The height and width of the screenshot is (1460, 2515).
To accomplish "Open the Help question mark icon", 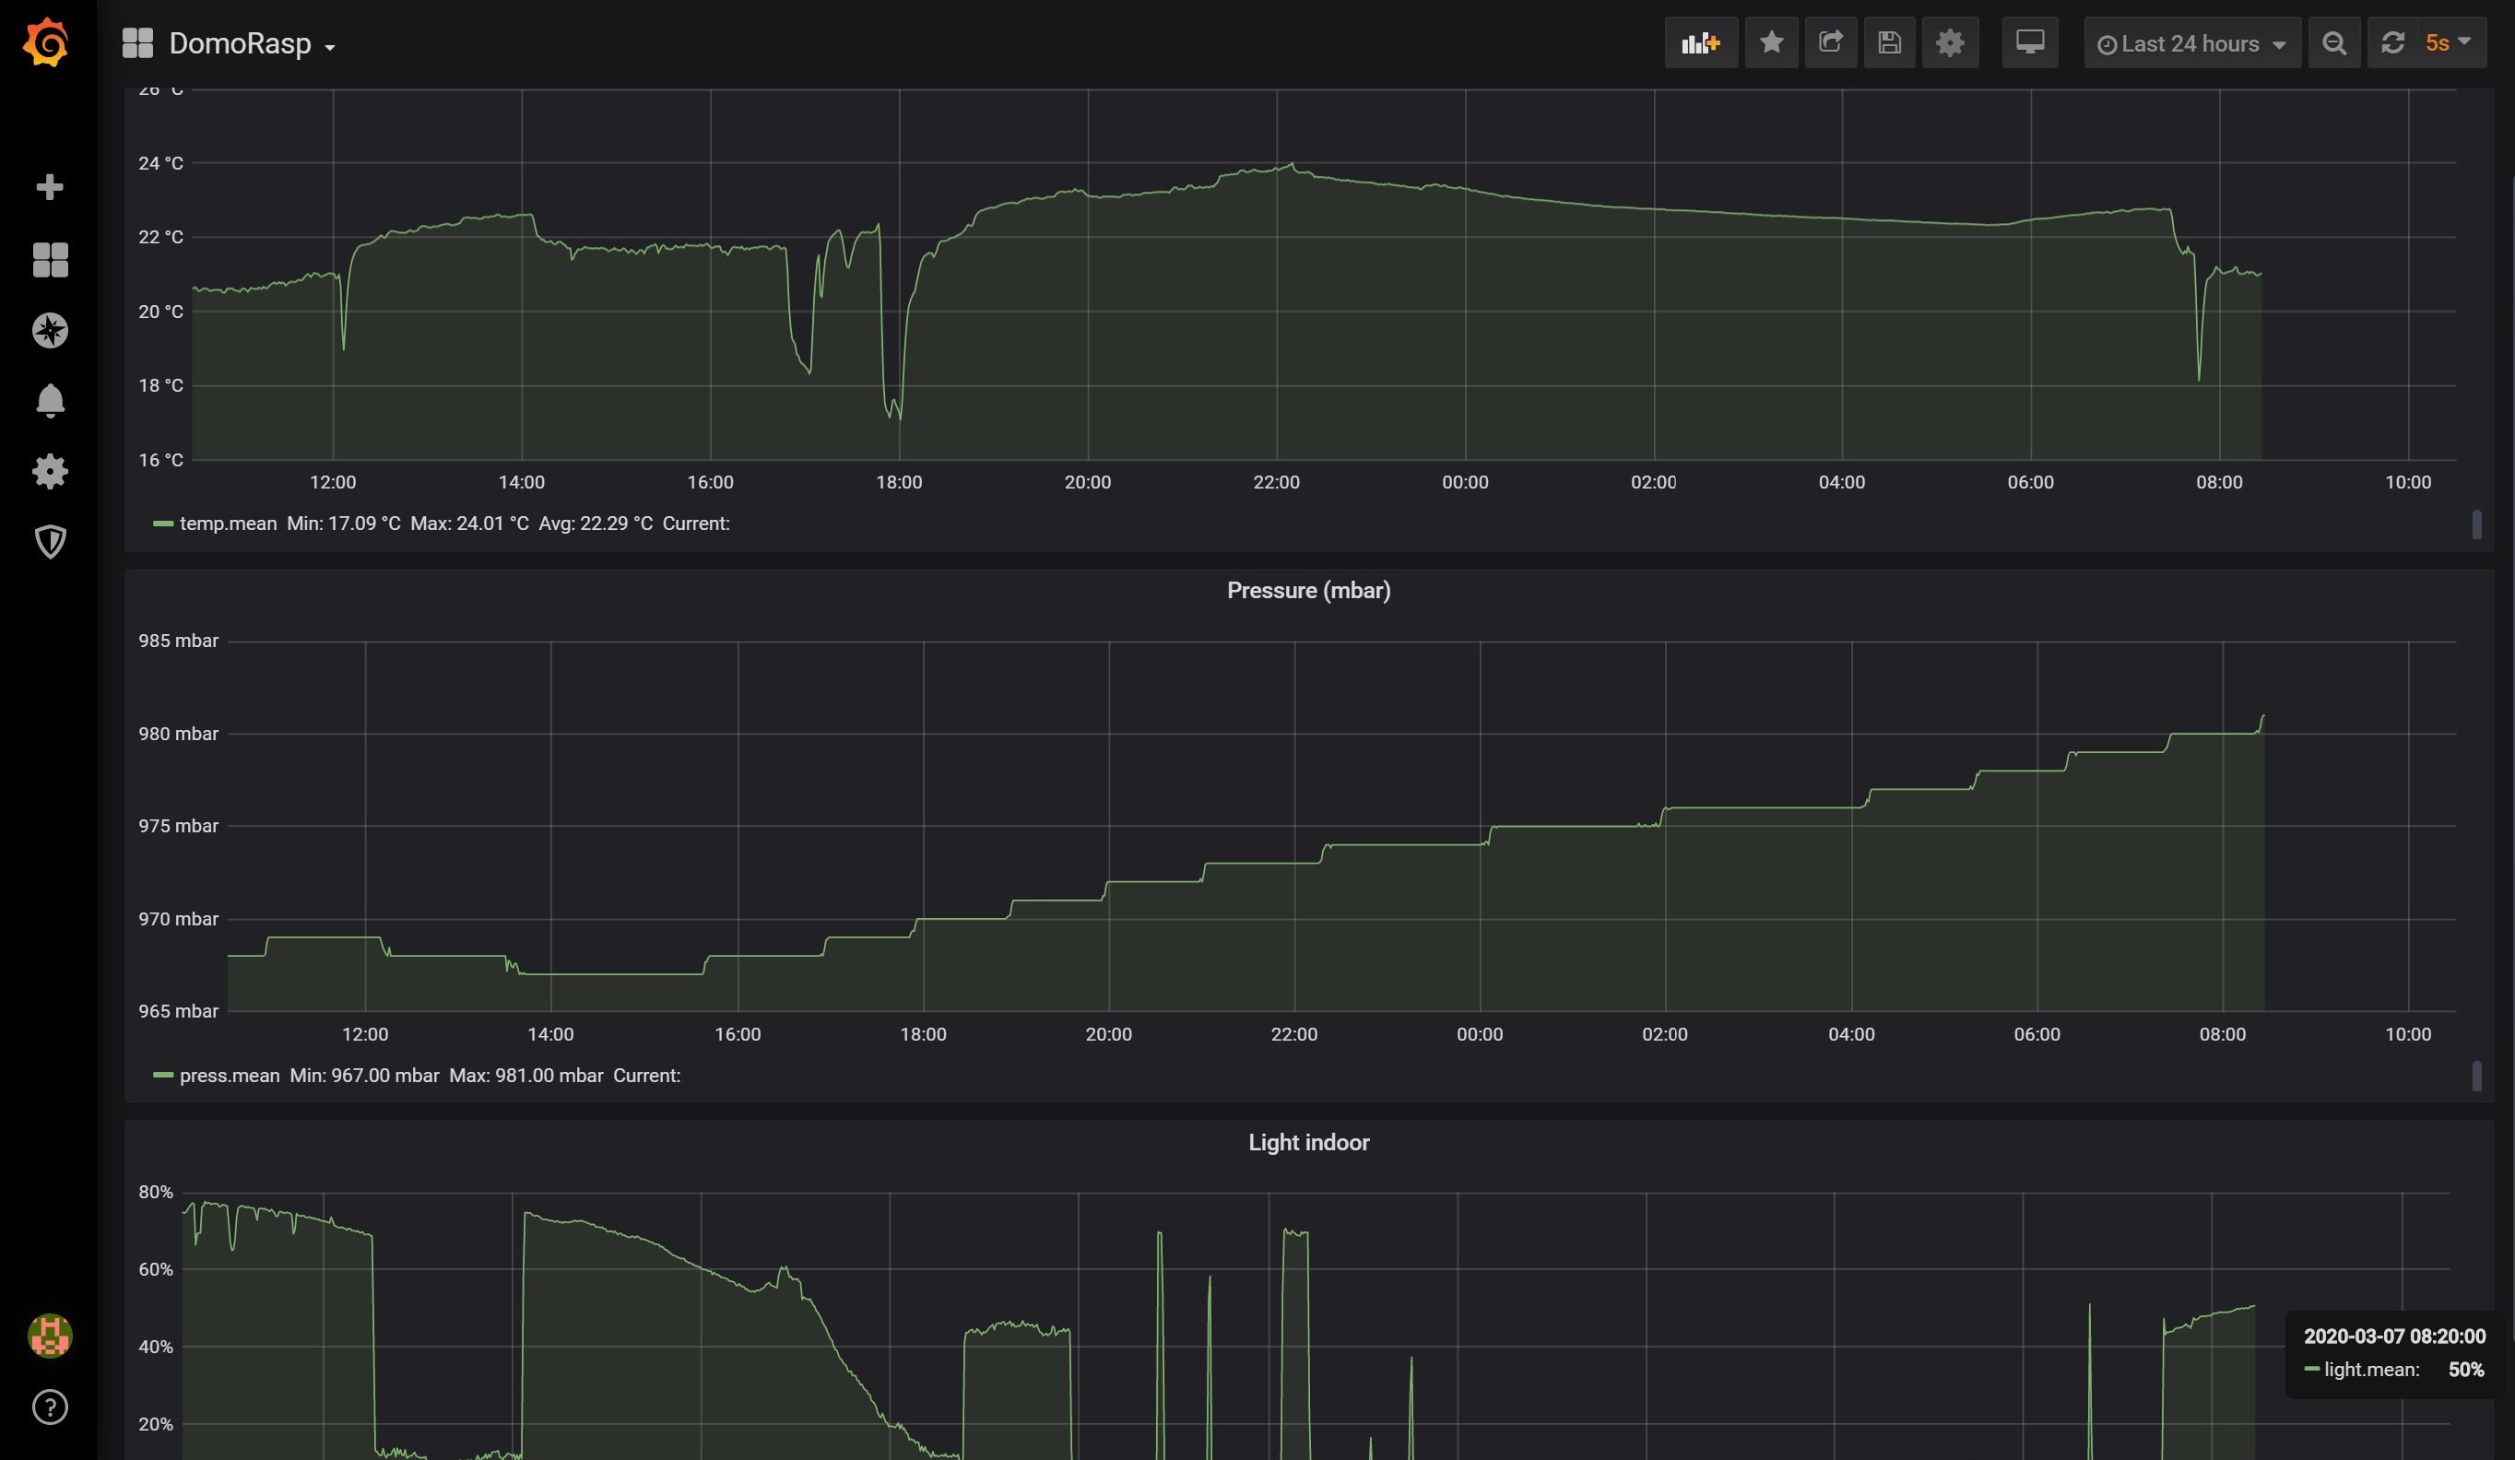I will (x=50, y=1407).
